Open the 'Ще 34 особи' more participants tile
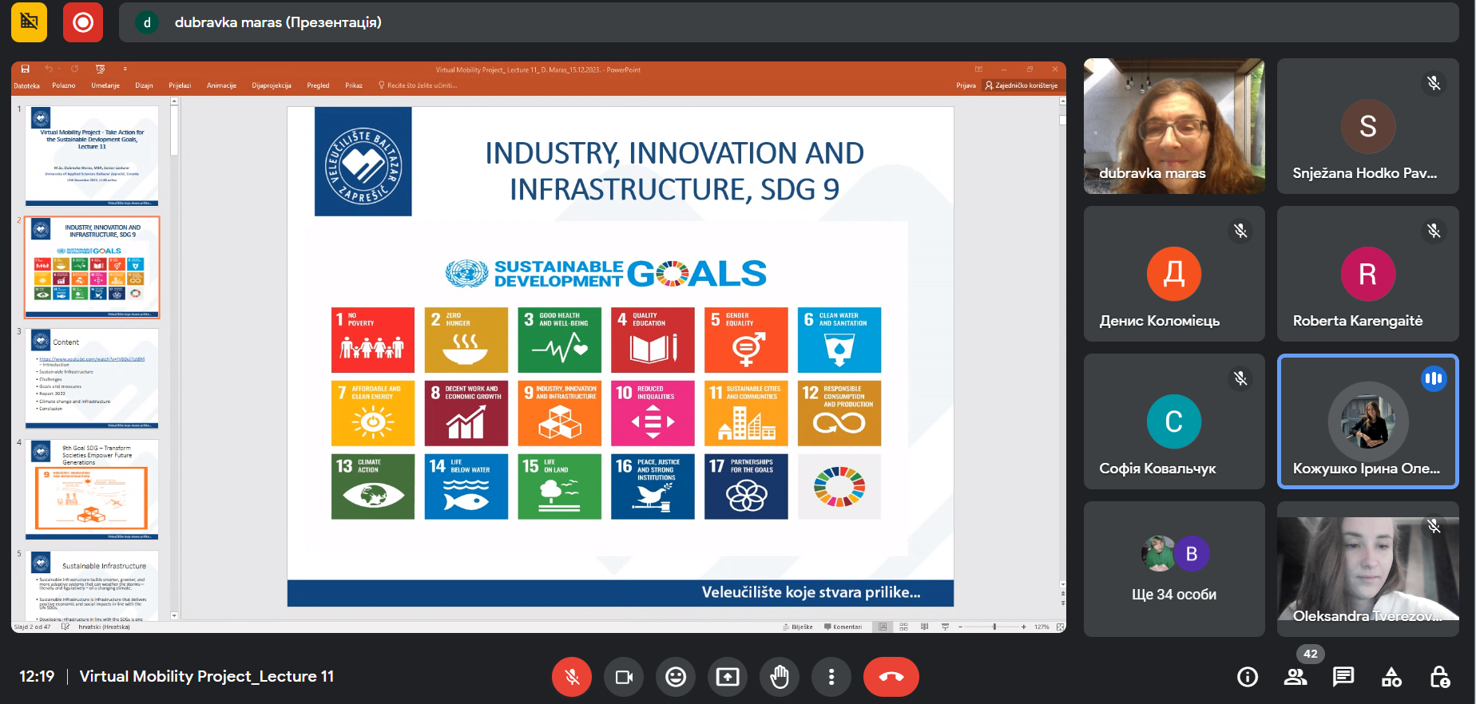 click(1174, 569)
